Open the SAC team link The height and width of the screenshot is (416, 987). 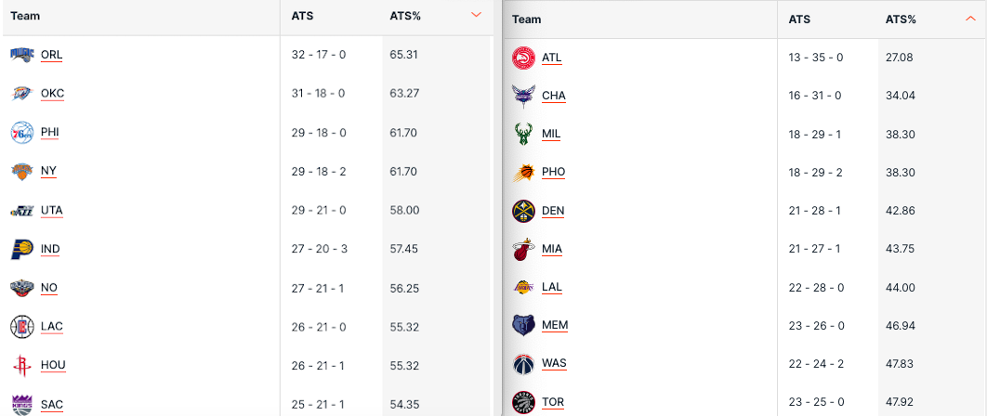[52, 405]
